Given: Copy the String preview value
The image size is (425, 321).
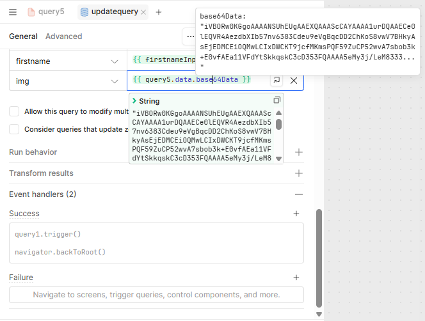Looking at the screenshot, I should point(277,100).
